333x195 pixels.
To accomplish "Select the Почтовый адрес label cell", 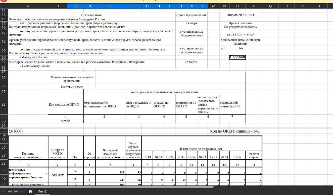I will [72, 87].
